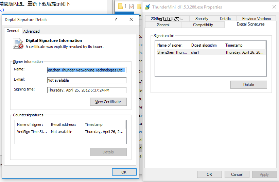The width and height of the screenshot is (279, 182).
Task: Click the E-mail address column header
Action: click(66, 125)
